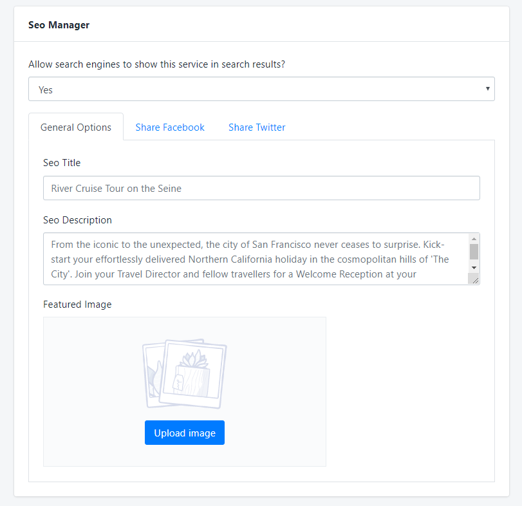The height and width of the screenshot is (506, 522).
Task: Open the search engine visibility dropdown
Action: [x=261, y=89]
